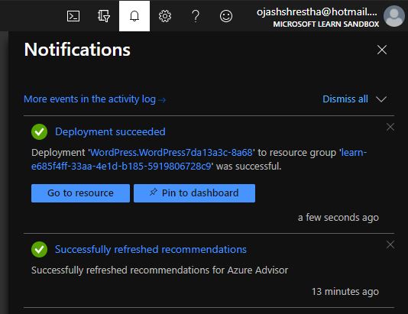Image resolution: width=408 pixels, height=314 pixels.
Task: Open the Help question mark icon
Action: point(196,16)
